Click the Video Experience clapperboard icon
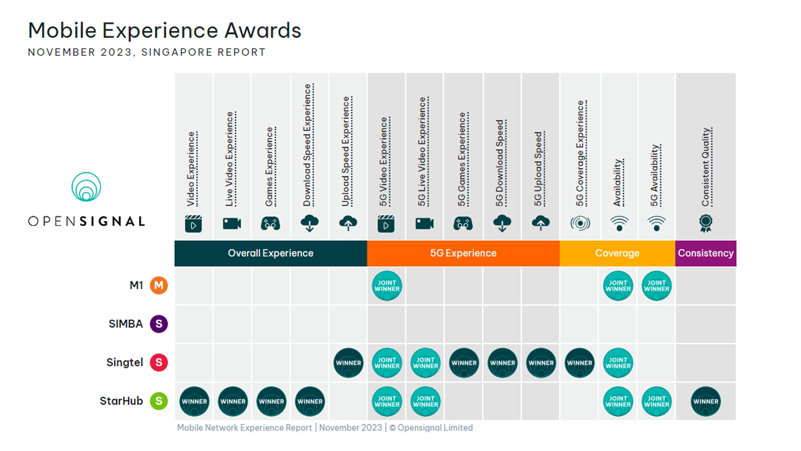 [x=193, y=224]
